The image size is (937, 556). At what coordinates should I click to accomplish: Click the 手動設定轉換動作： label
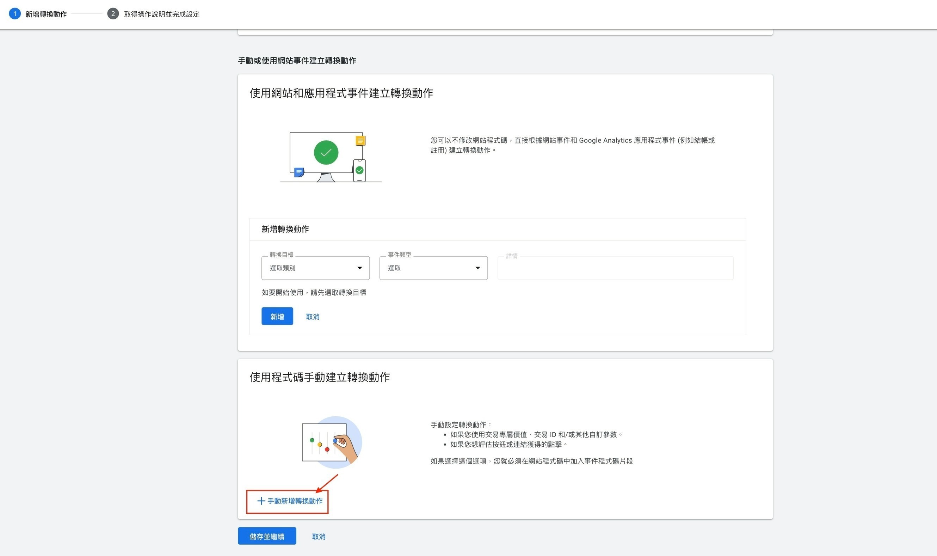tap(461, 424)
